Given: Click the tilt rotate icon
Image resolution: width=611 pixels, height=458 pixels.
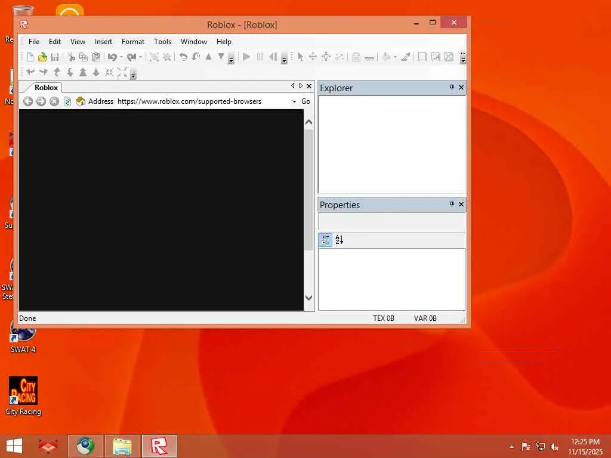Looking at the screenshot, I should (196, 57).
